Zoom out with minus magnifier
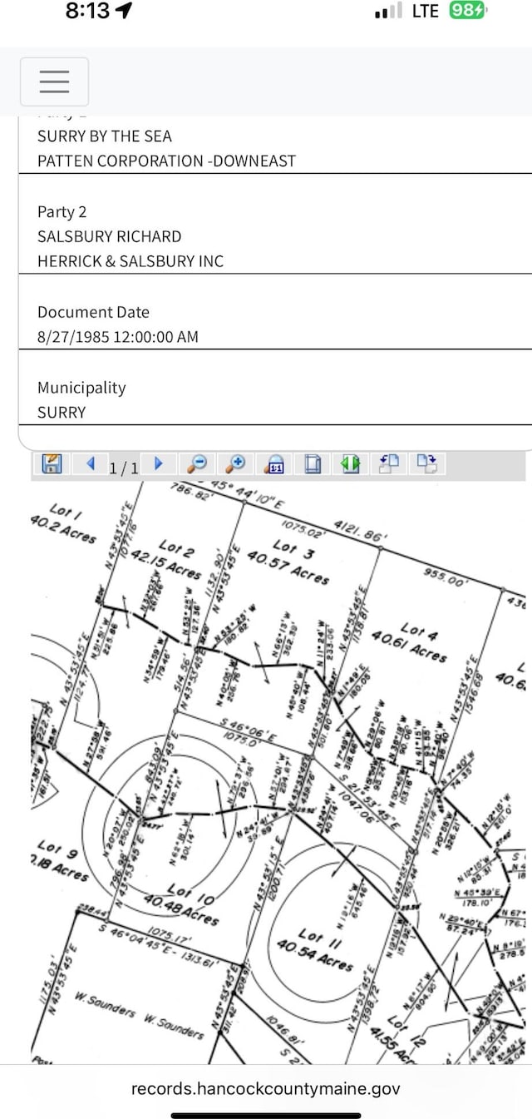Screen dimensions: 532x1119 [197, 464]
